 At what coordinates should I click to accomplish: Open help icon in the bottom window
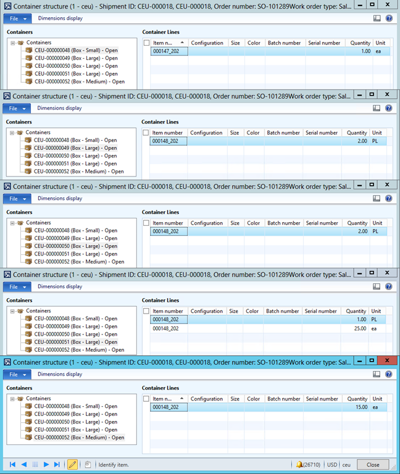coord(389,375)
